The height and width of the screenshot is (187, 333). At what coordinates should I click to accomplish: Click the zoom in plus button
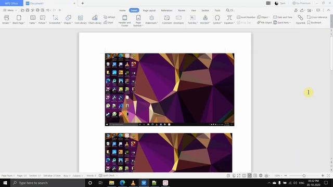coord(323,176)
